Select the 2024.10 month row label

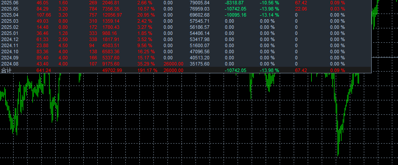pyautogui.click(x=10, y=52)
